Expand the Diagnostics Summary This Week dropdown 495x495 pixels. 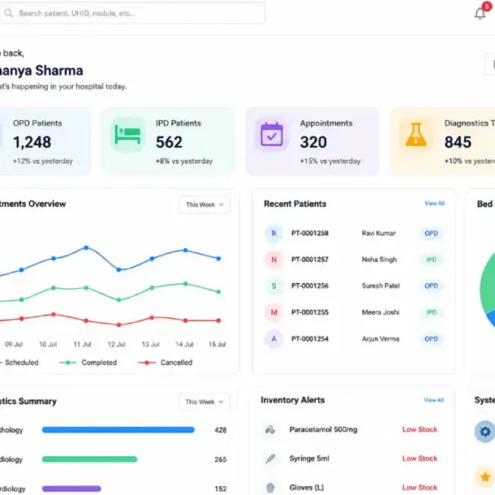204,402
